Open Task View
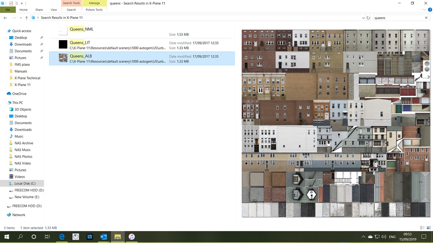 click(x=47, y=237)
